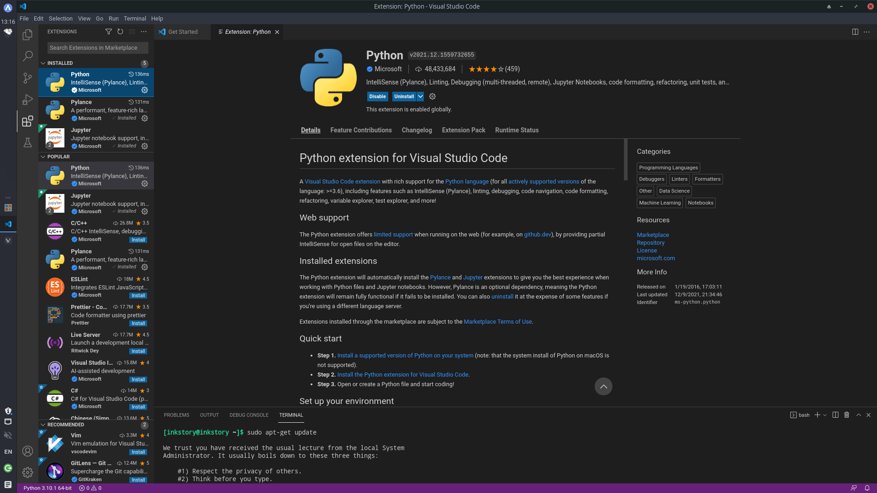The width and height of the screenshot is (877, 493).
Task: Install the ESLint extension
Action: [x=138, y=295]
